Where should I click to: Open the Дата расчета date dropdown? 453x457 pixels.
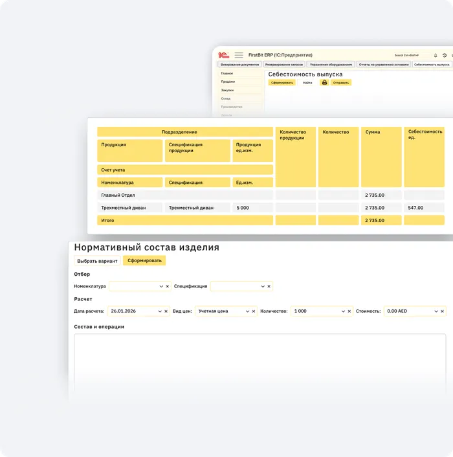[160, 311]
